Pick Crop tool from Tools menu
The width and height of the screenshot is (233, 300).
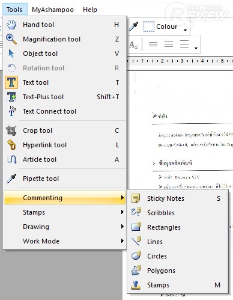[x=65, y=130]
